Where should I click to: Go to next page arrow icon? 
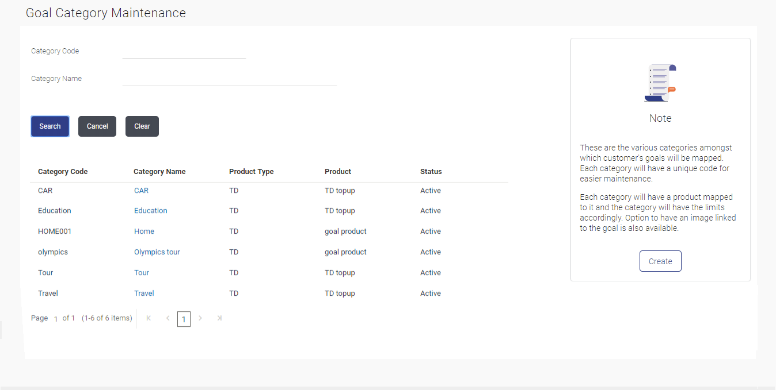click(200, 318)
